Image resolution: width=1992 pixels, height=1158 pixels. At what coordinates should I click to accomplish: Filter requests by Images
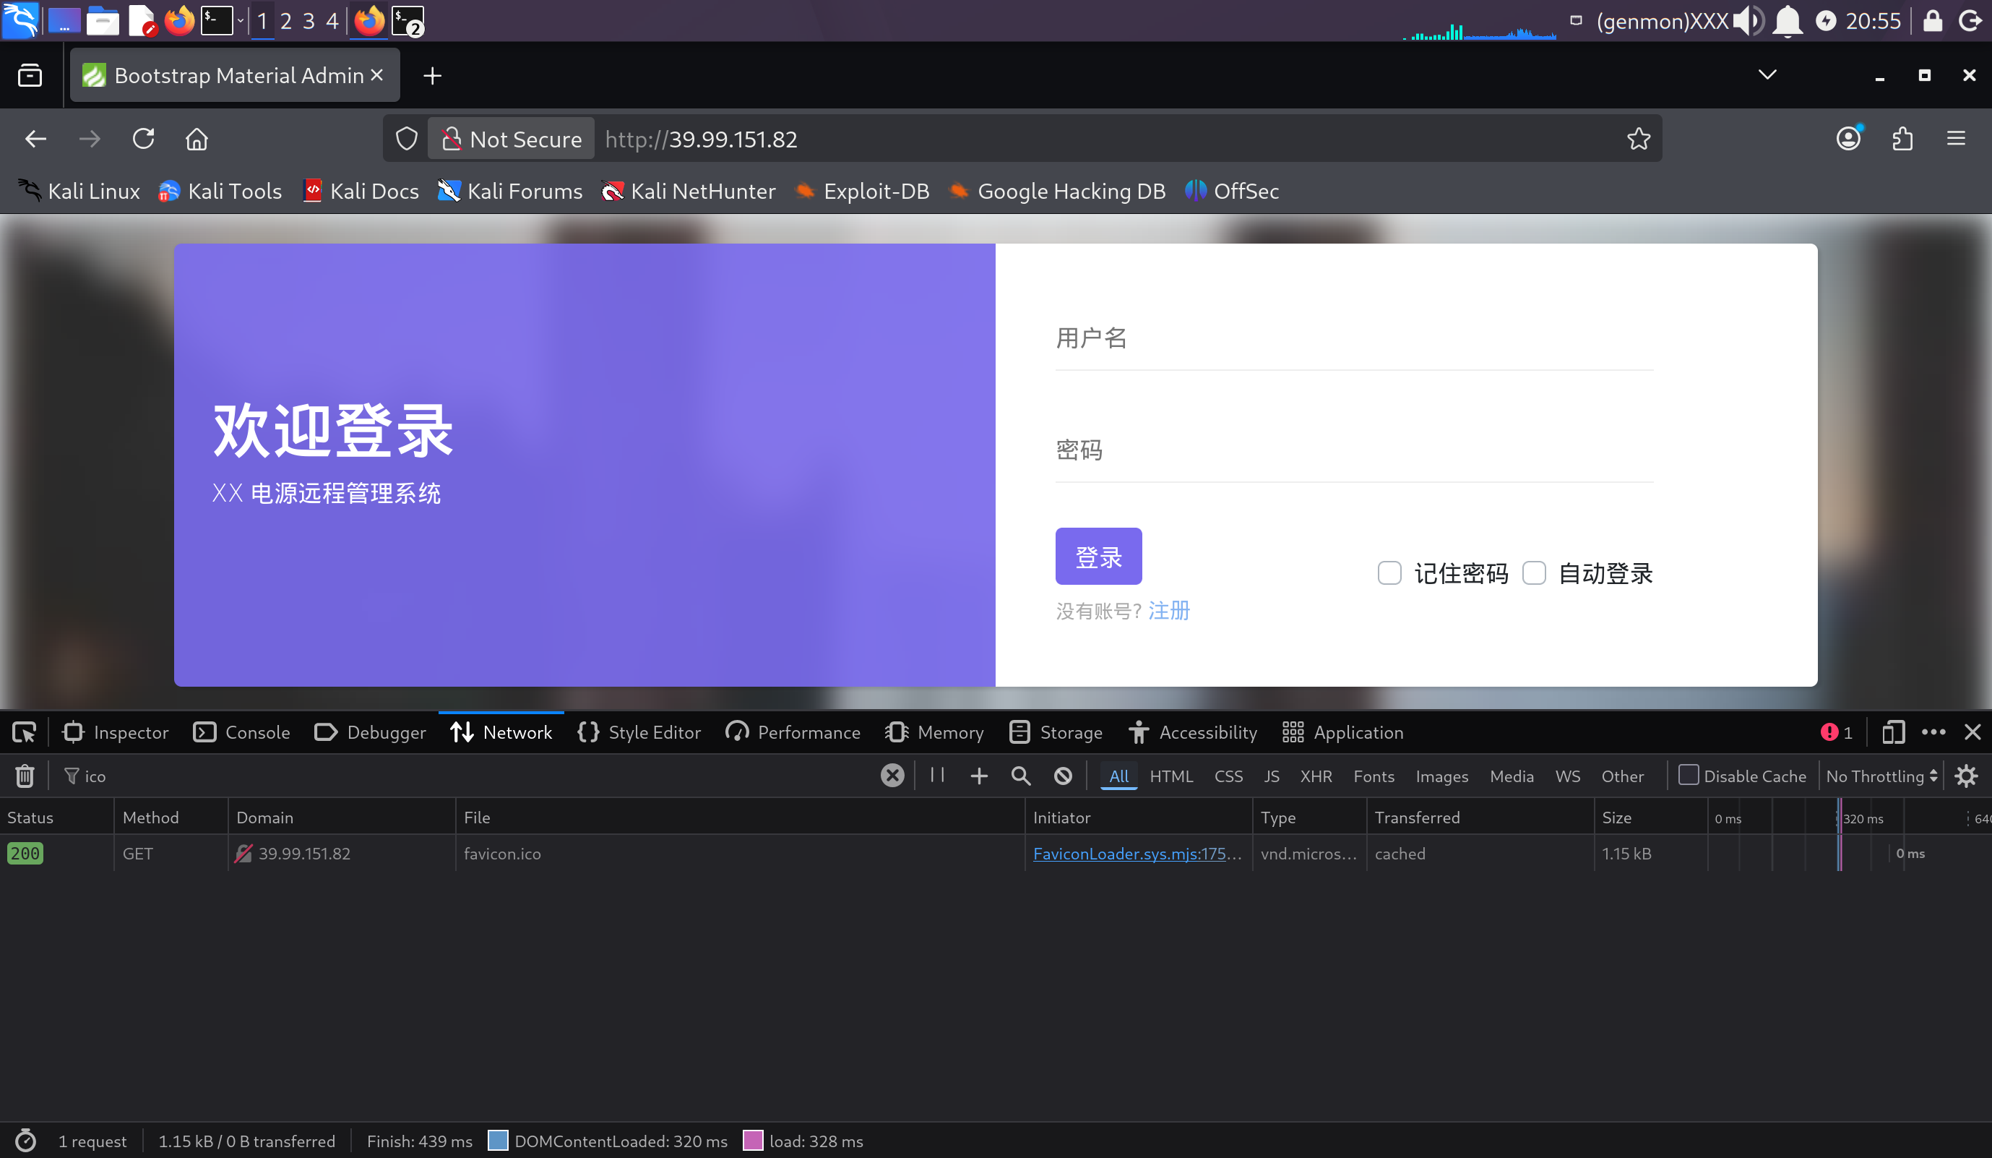click(1442, 776)
